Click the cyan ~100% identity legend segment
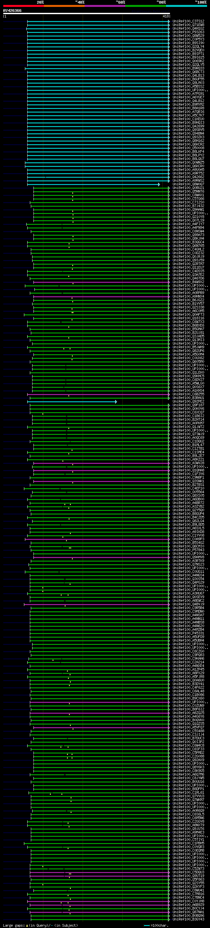210x928 pixels. (x=186, y=6)
